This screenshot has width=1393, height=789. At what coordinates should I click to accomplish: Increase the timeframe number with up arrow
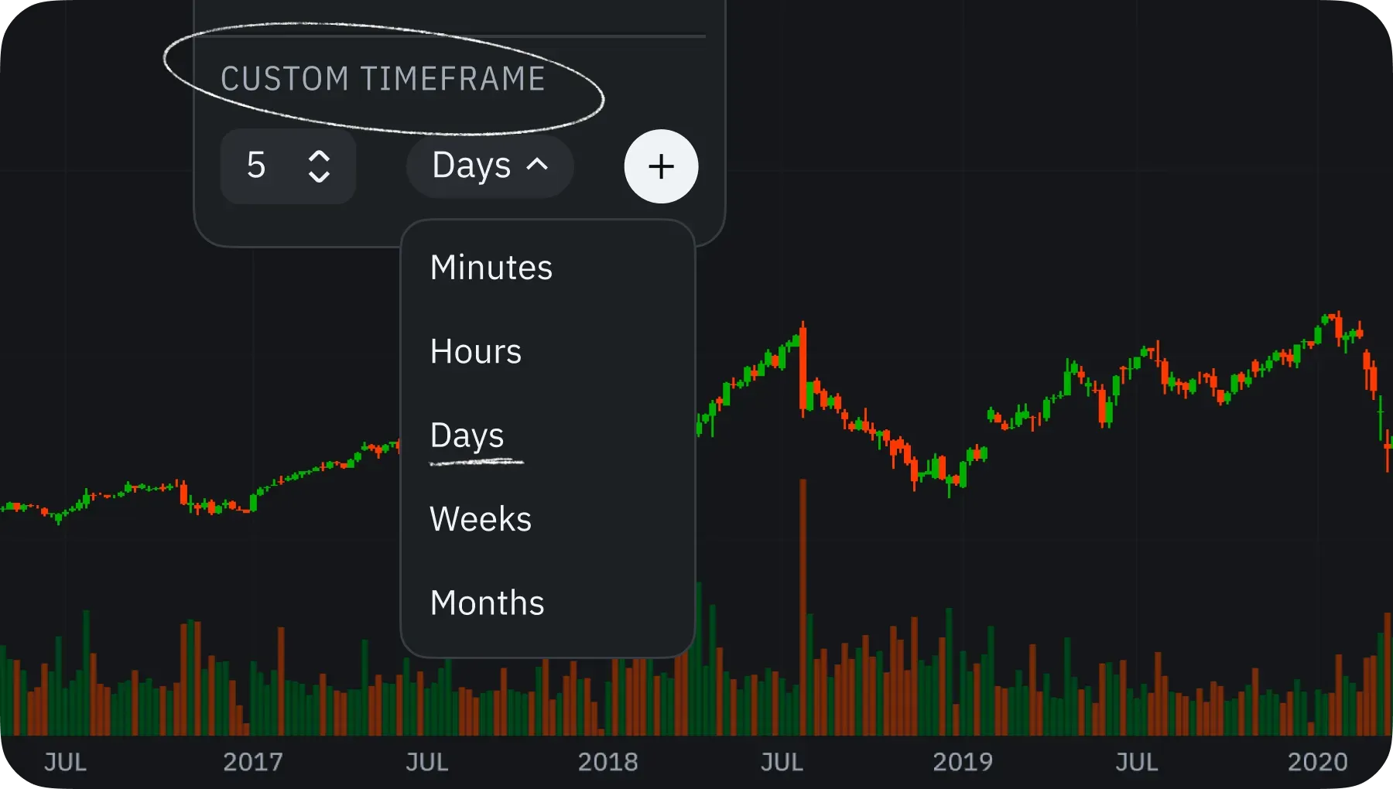click(x=319, y=156)
